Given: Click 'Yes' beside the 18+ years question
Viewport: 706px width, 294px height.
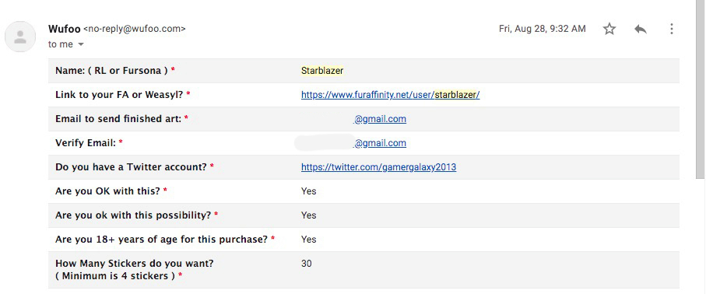Looking at the screenshot, I should coord(309,240).
